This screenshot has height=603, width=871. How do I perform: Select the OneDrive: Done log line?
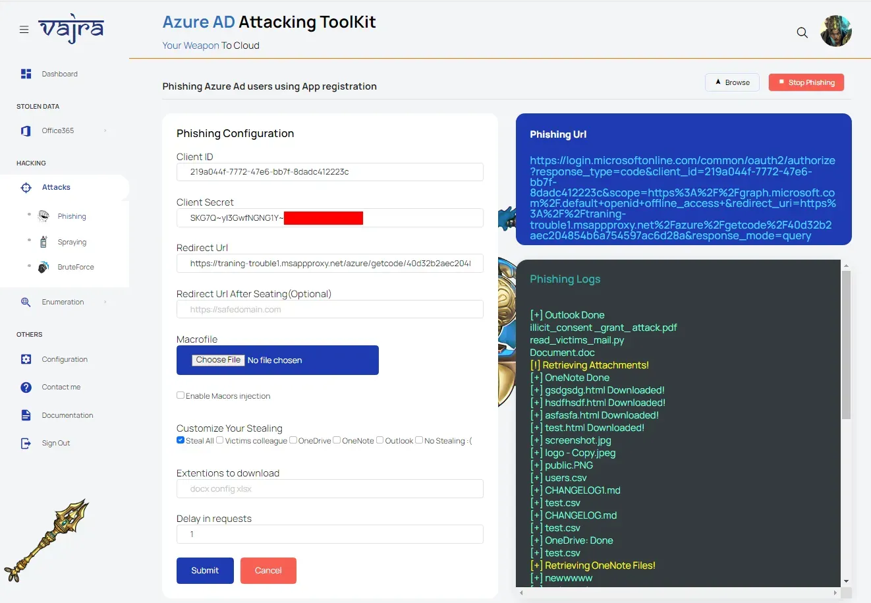coord(572,540)
